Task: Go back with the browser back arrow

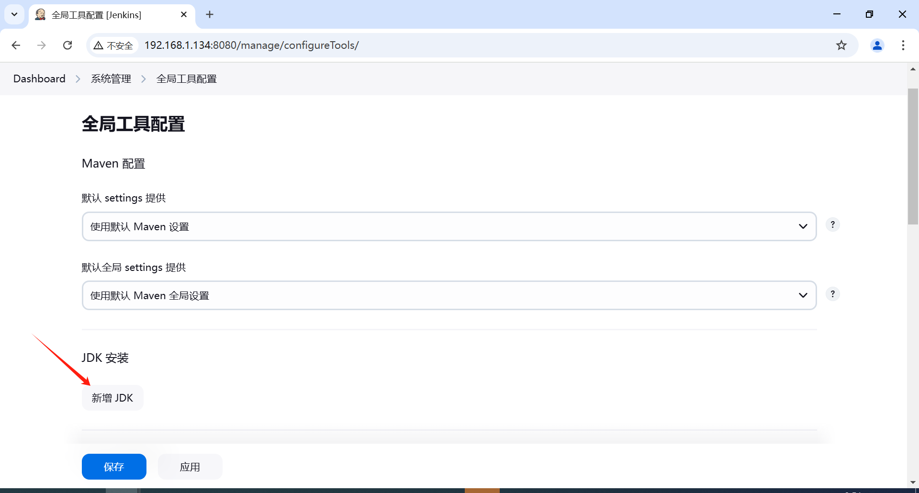Action: click(x=16, y=45)
